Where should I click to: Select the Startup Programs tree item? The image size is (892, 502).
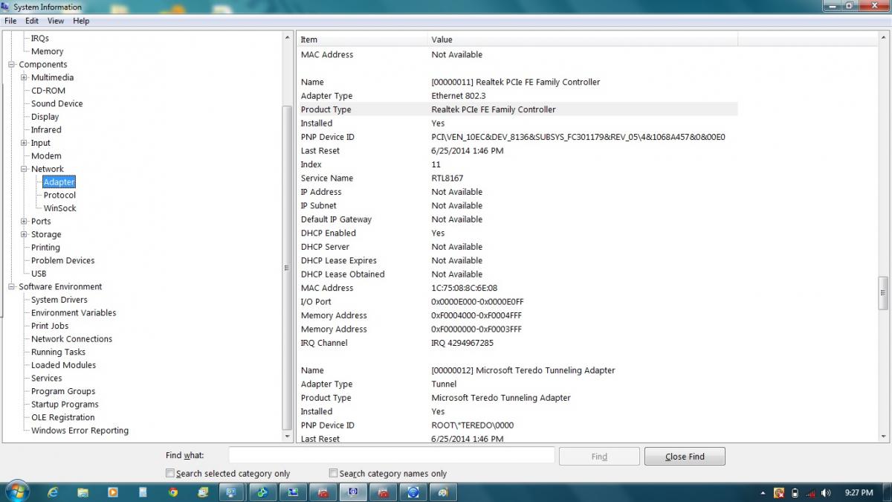tap(65, 405)
